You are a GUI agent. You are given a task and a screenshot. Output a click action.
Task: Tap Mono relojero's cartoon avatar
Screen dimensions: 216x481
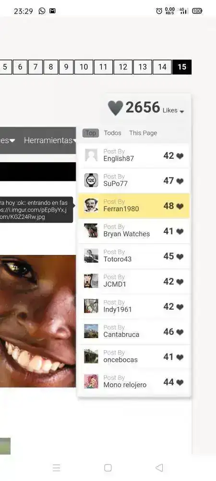tap(91, 381)
